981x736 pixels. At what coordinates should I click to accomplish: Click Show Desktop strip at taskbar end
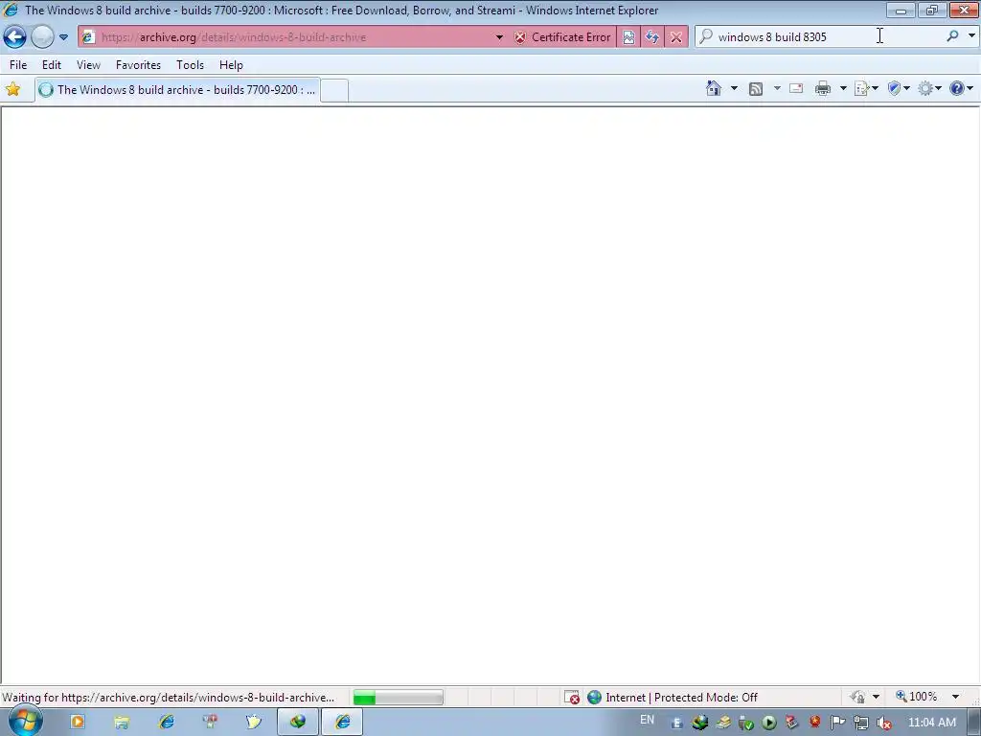pyautogui.click(x=974, y=722)
